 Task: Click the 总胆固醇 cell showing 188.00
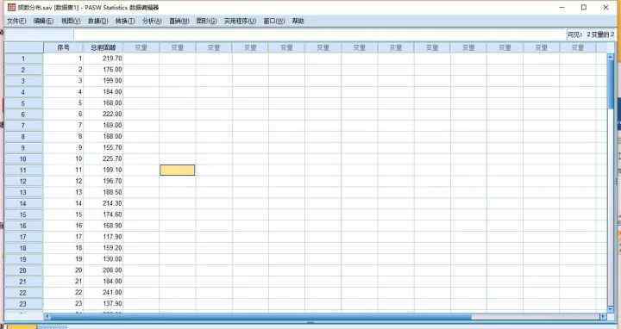click(103, 136)
